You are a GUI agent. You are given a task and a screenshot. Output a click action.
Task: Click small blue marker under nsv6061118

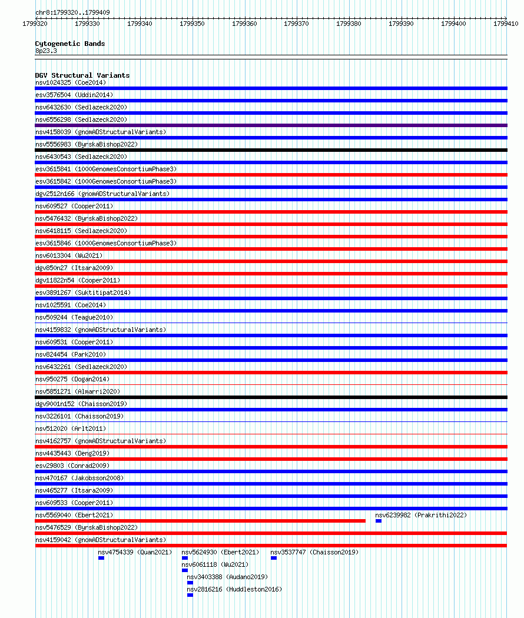185,570
